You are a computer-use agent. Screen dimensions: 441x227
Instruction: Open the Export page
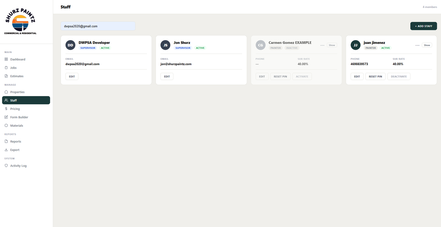(x=26, y=150)
